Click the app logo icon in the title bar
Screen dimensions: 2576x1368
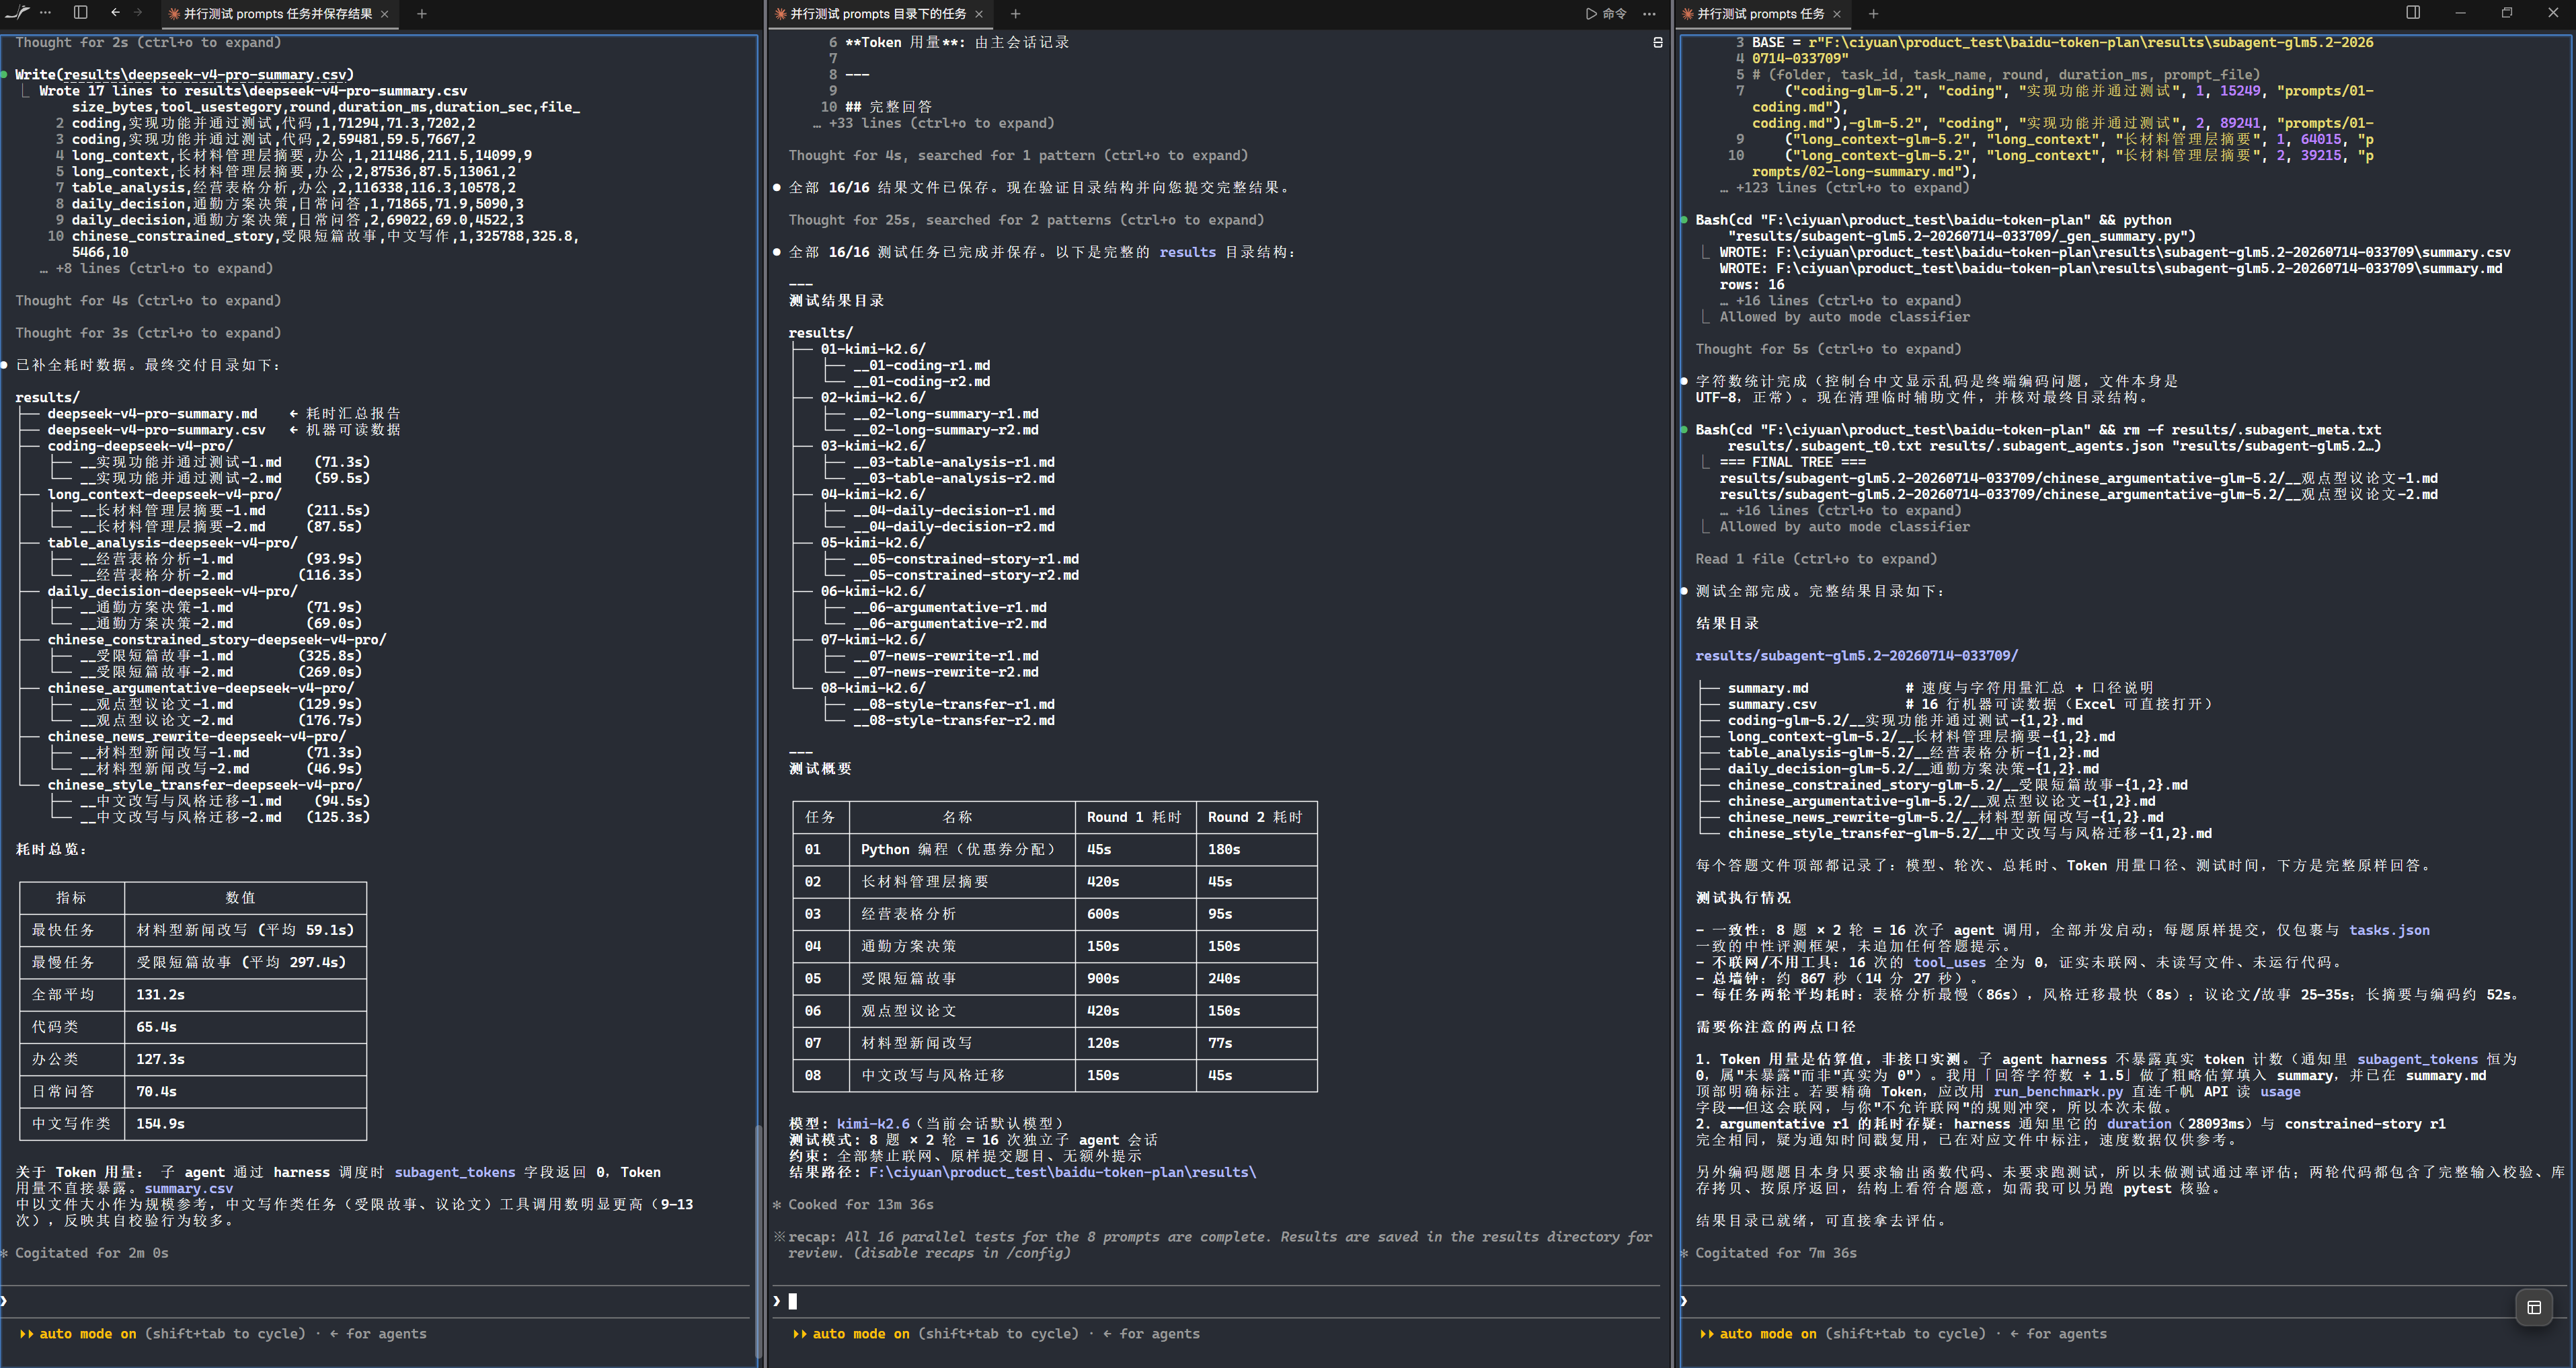tap(18, 13)
